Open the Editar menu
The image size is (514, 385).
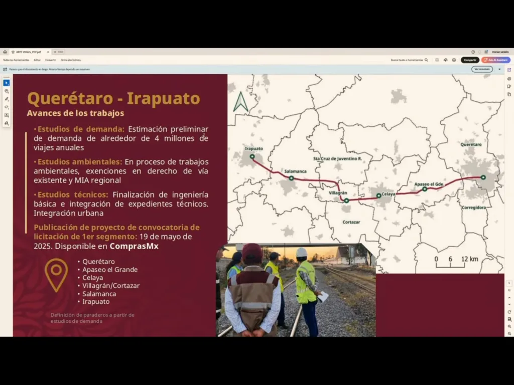click(37, 60)
